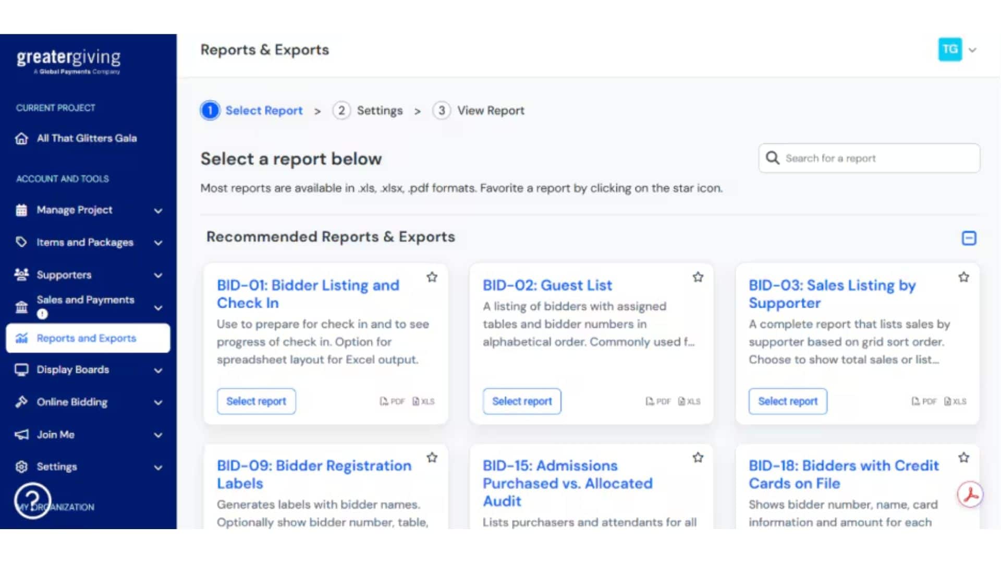The height and width of the screenshot is (563, 1001).
Task: Expand the Sales and Payments chevron
Action: 158,308
